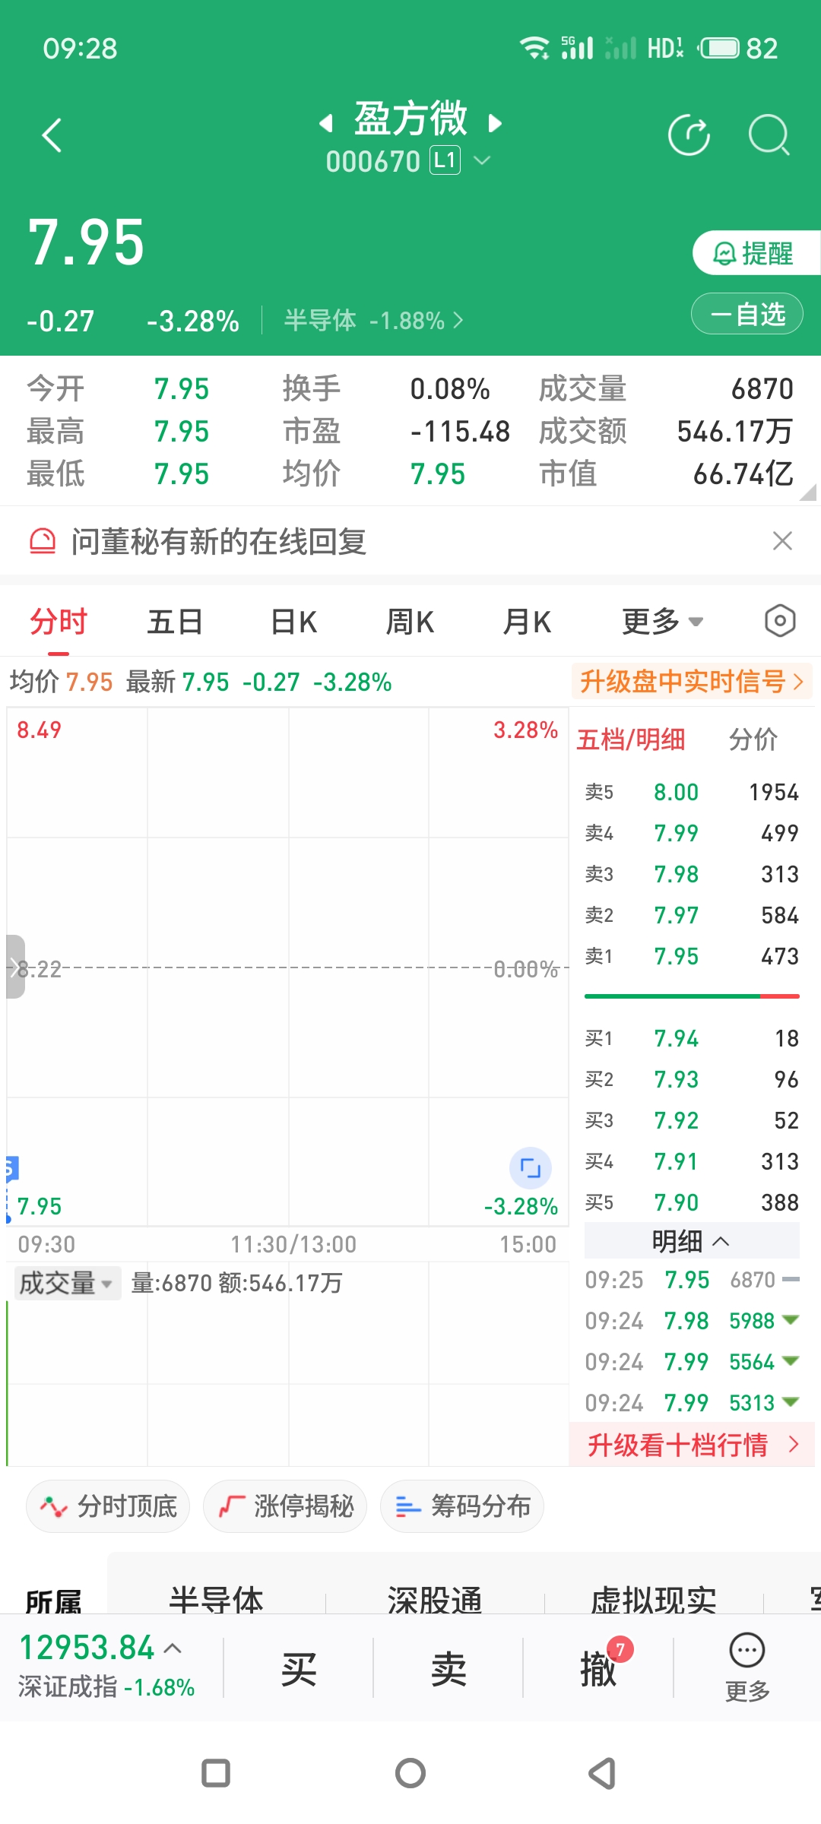Open 升级盘中实时信号 promotion
The width and height of the screenshot is (821, 1824).
pos(692,681)
